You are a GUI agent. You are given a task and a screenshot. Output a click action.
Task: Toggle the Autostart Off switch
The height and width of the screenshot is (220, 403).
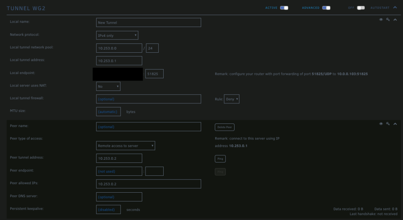point(361,8)
